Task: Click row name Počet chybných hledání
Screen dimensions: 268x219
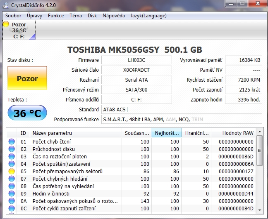Action: pyautogui.click(x=60, y=179)
